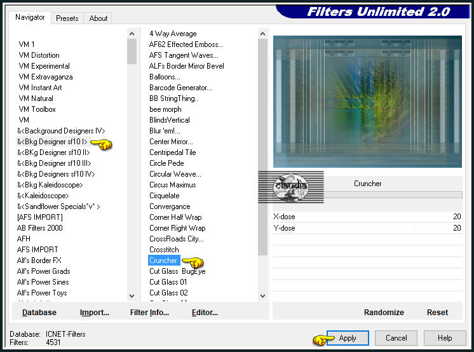This screenshot has height=352, width=474.
Task: Select the highlighted Cruncher filter
Action: (x=164, y=261)
